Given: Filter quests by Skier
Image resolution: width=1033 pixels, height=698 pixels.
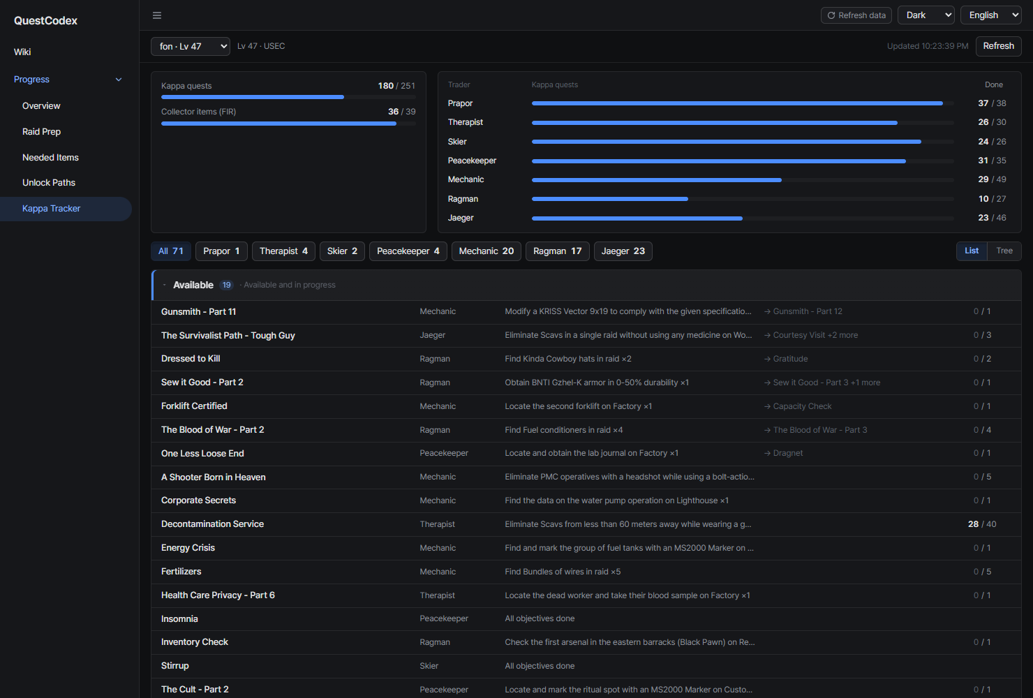Looking at the screenshot, I should 342,251.
